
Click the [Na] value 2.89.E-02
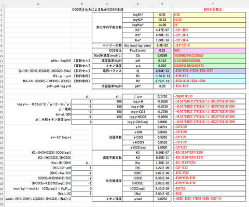pyautogui.click(x=162, y=194)
